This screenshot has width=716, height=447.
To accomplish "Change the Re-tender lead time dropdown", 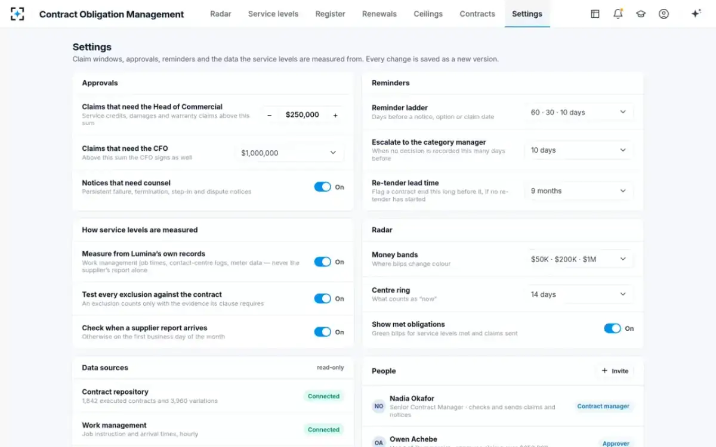I will pyautogui.click(x=579, y=191).
